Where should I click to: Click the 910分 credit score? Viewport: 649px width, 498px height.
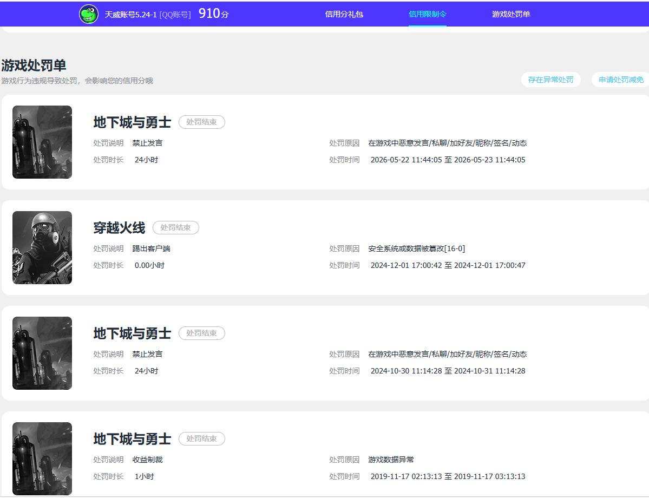coord(214,14)
